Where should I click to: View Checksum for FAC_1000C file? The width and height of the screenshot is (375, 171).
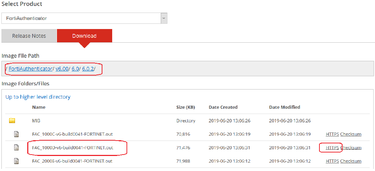click(x=351, y=134)
